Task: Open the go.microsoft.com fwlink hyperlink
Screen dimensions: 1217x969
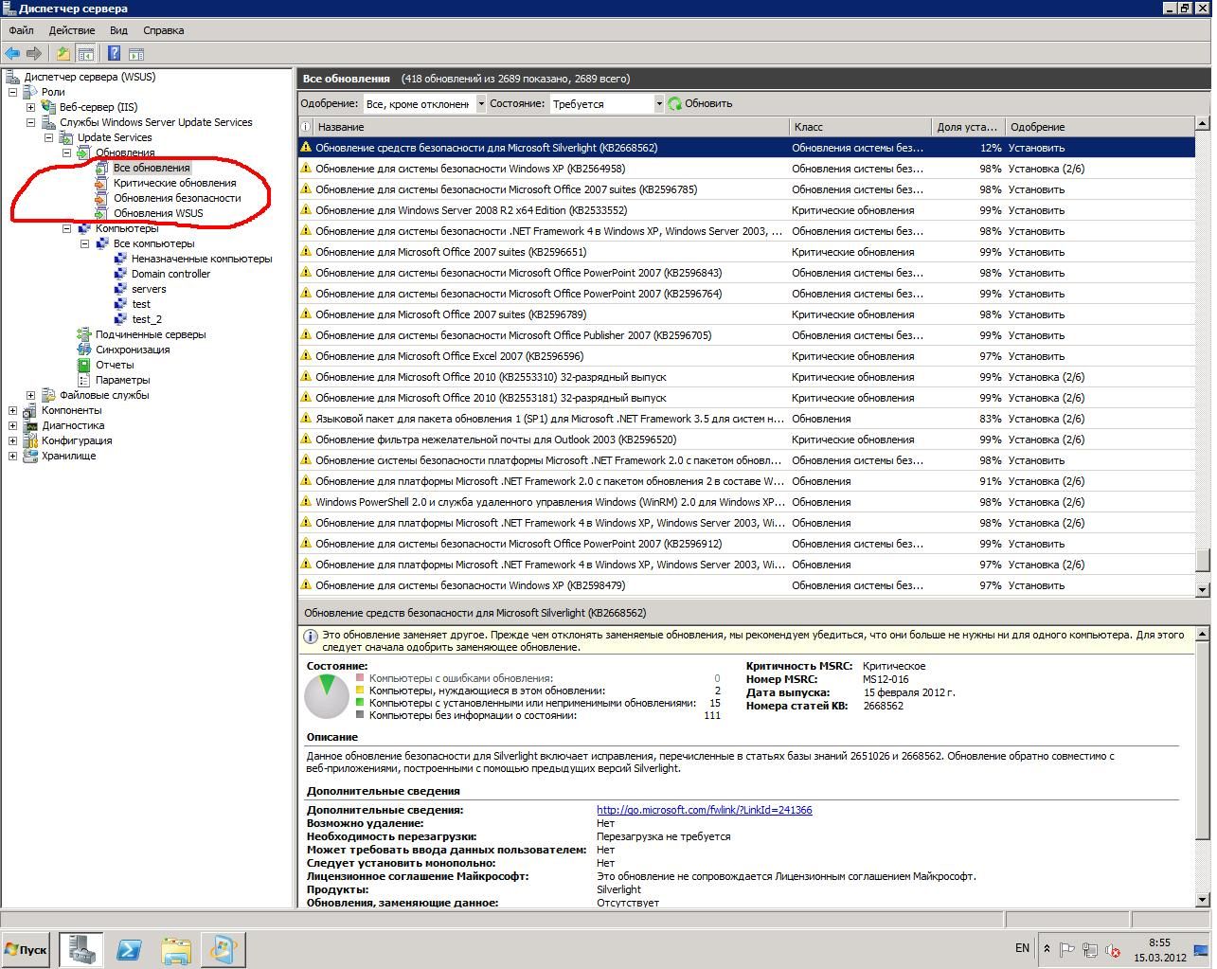Action: 704,810
